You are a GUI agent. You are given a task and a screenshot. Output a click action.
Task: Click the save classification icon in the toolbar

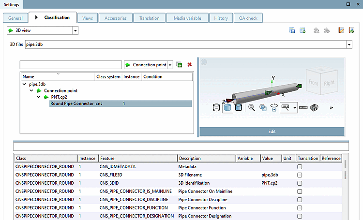292,30
